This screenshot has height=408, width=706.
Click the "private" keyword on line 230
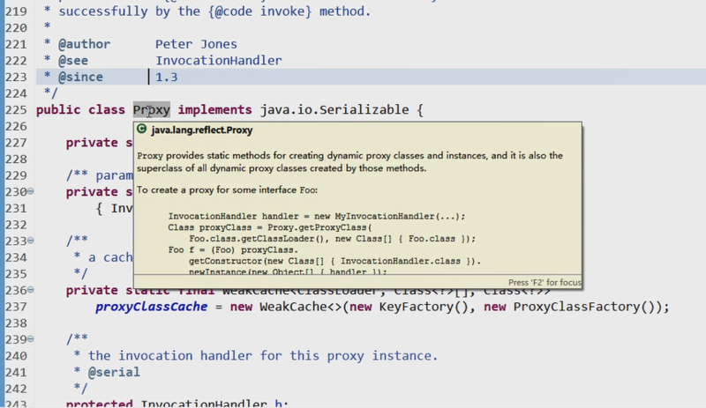point(92,192)
